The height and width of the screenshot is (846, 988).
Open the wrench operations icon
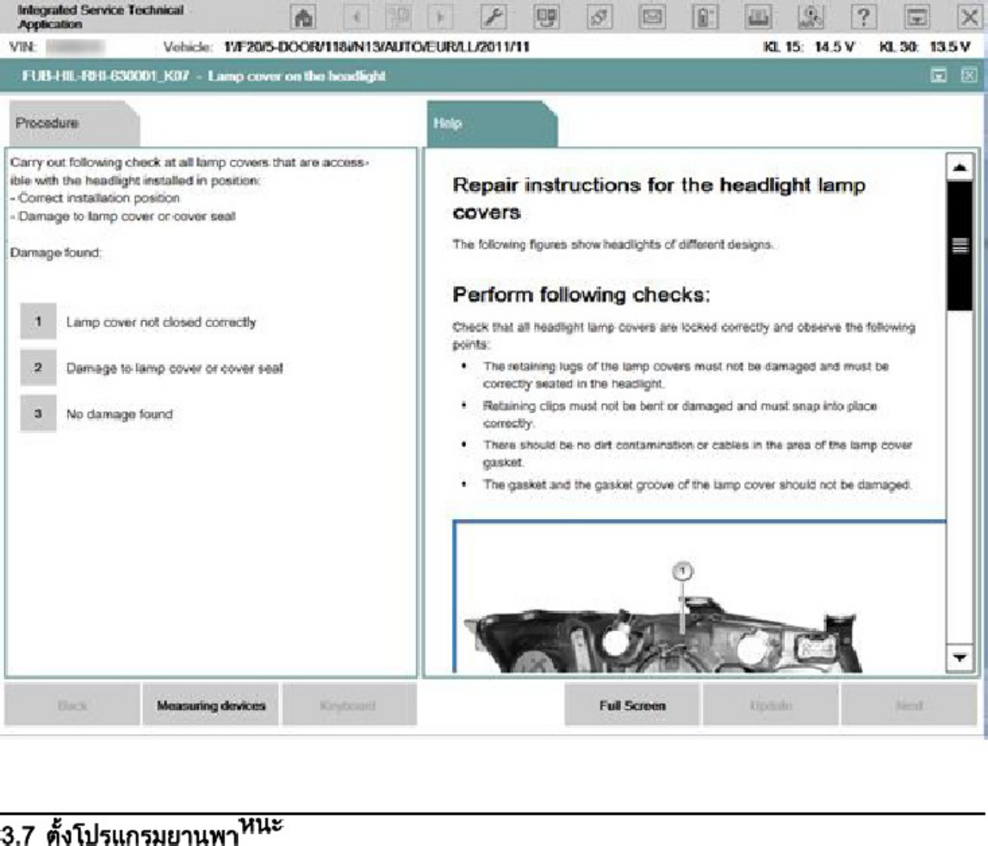494,17
